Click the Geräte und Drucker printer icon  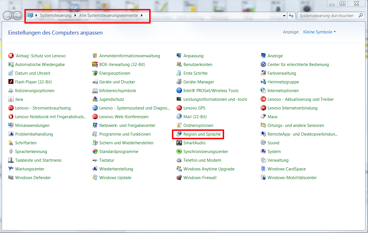[95, 82]
